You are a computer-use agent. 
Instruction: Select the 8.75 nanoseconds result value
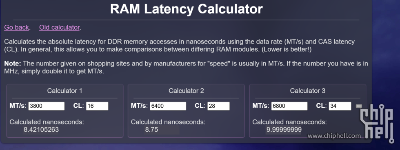point(151,130)
